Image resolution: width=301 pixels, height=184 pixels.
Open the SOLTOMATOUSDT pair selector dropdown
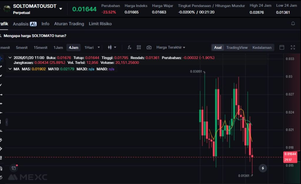[61, 9]
